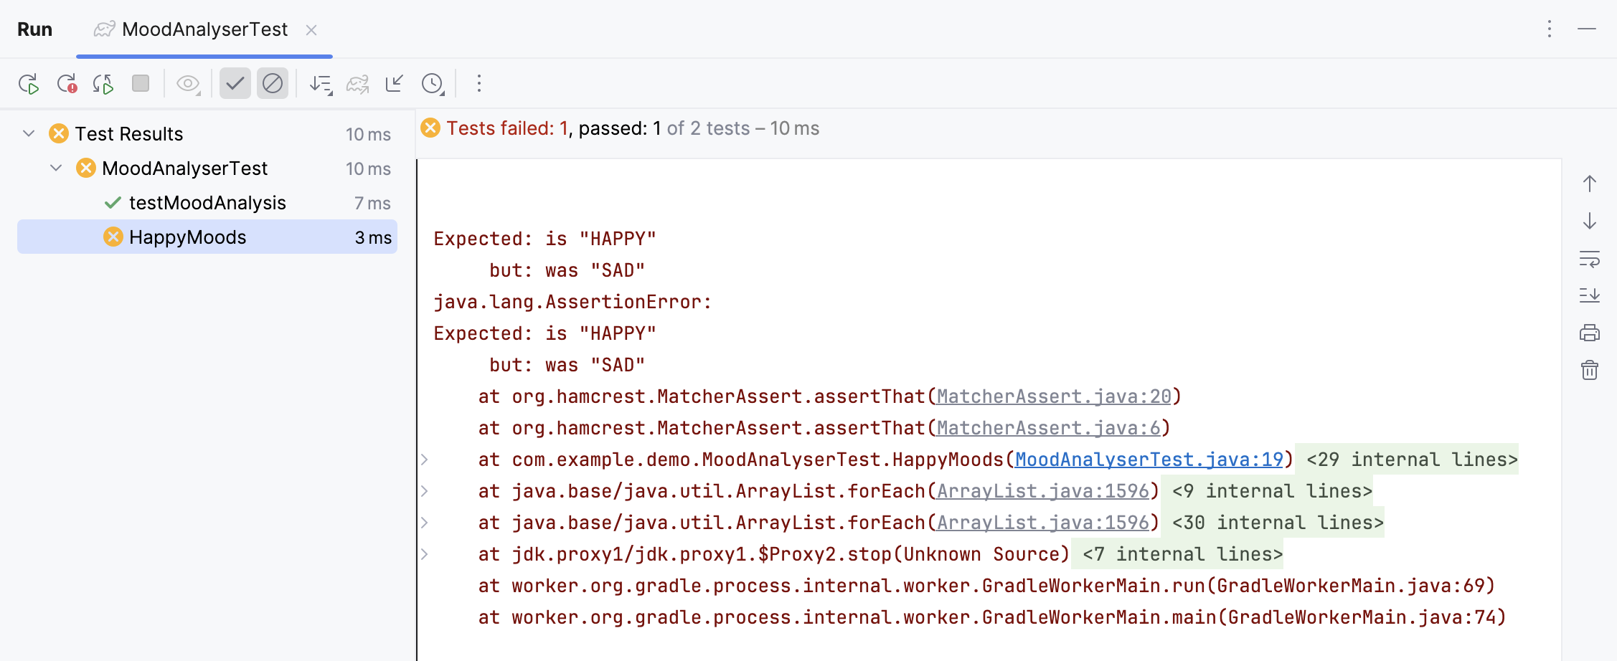
Task: Collapse the MoodAnalyserTest tree node
Action: 55,168
